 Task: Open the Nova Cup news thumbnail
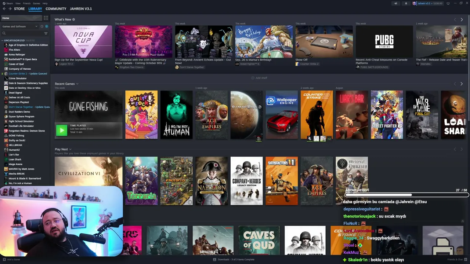[83, 41]
